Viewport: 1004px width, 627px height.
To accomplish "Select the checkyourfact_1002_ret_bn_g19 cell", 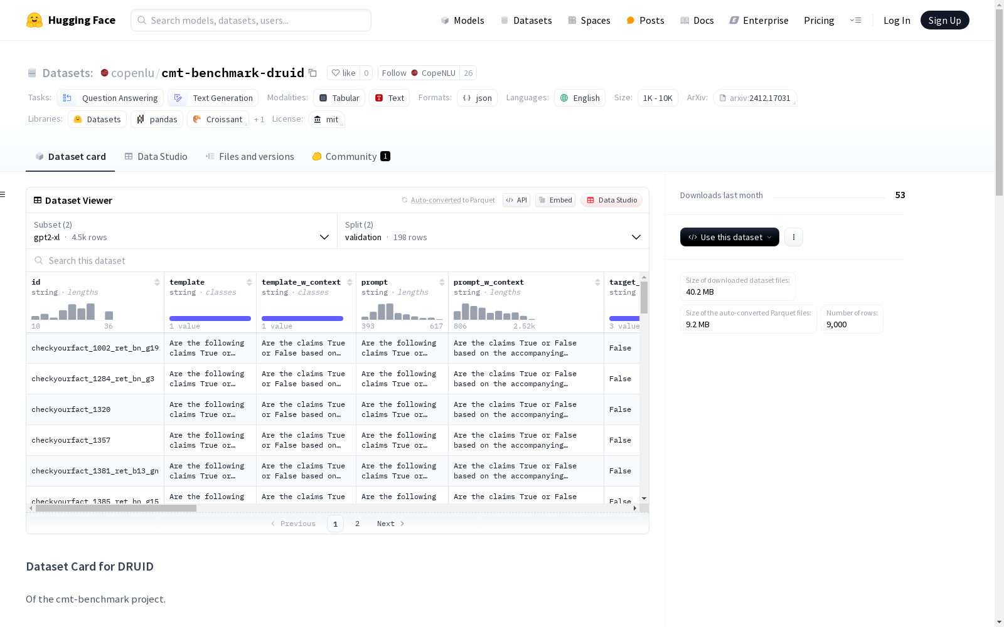I will [x=95, y=348].
